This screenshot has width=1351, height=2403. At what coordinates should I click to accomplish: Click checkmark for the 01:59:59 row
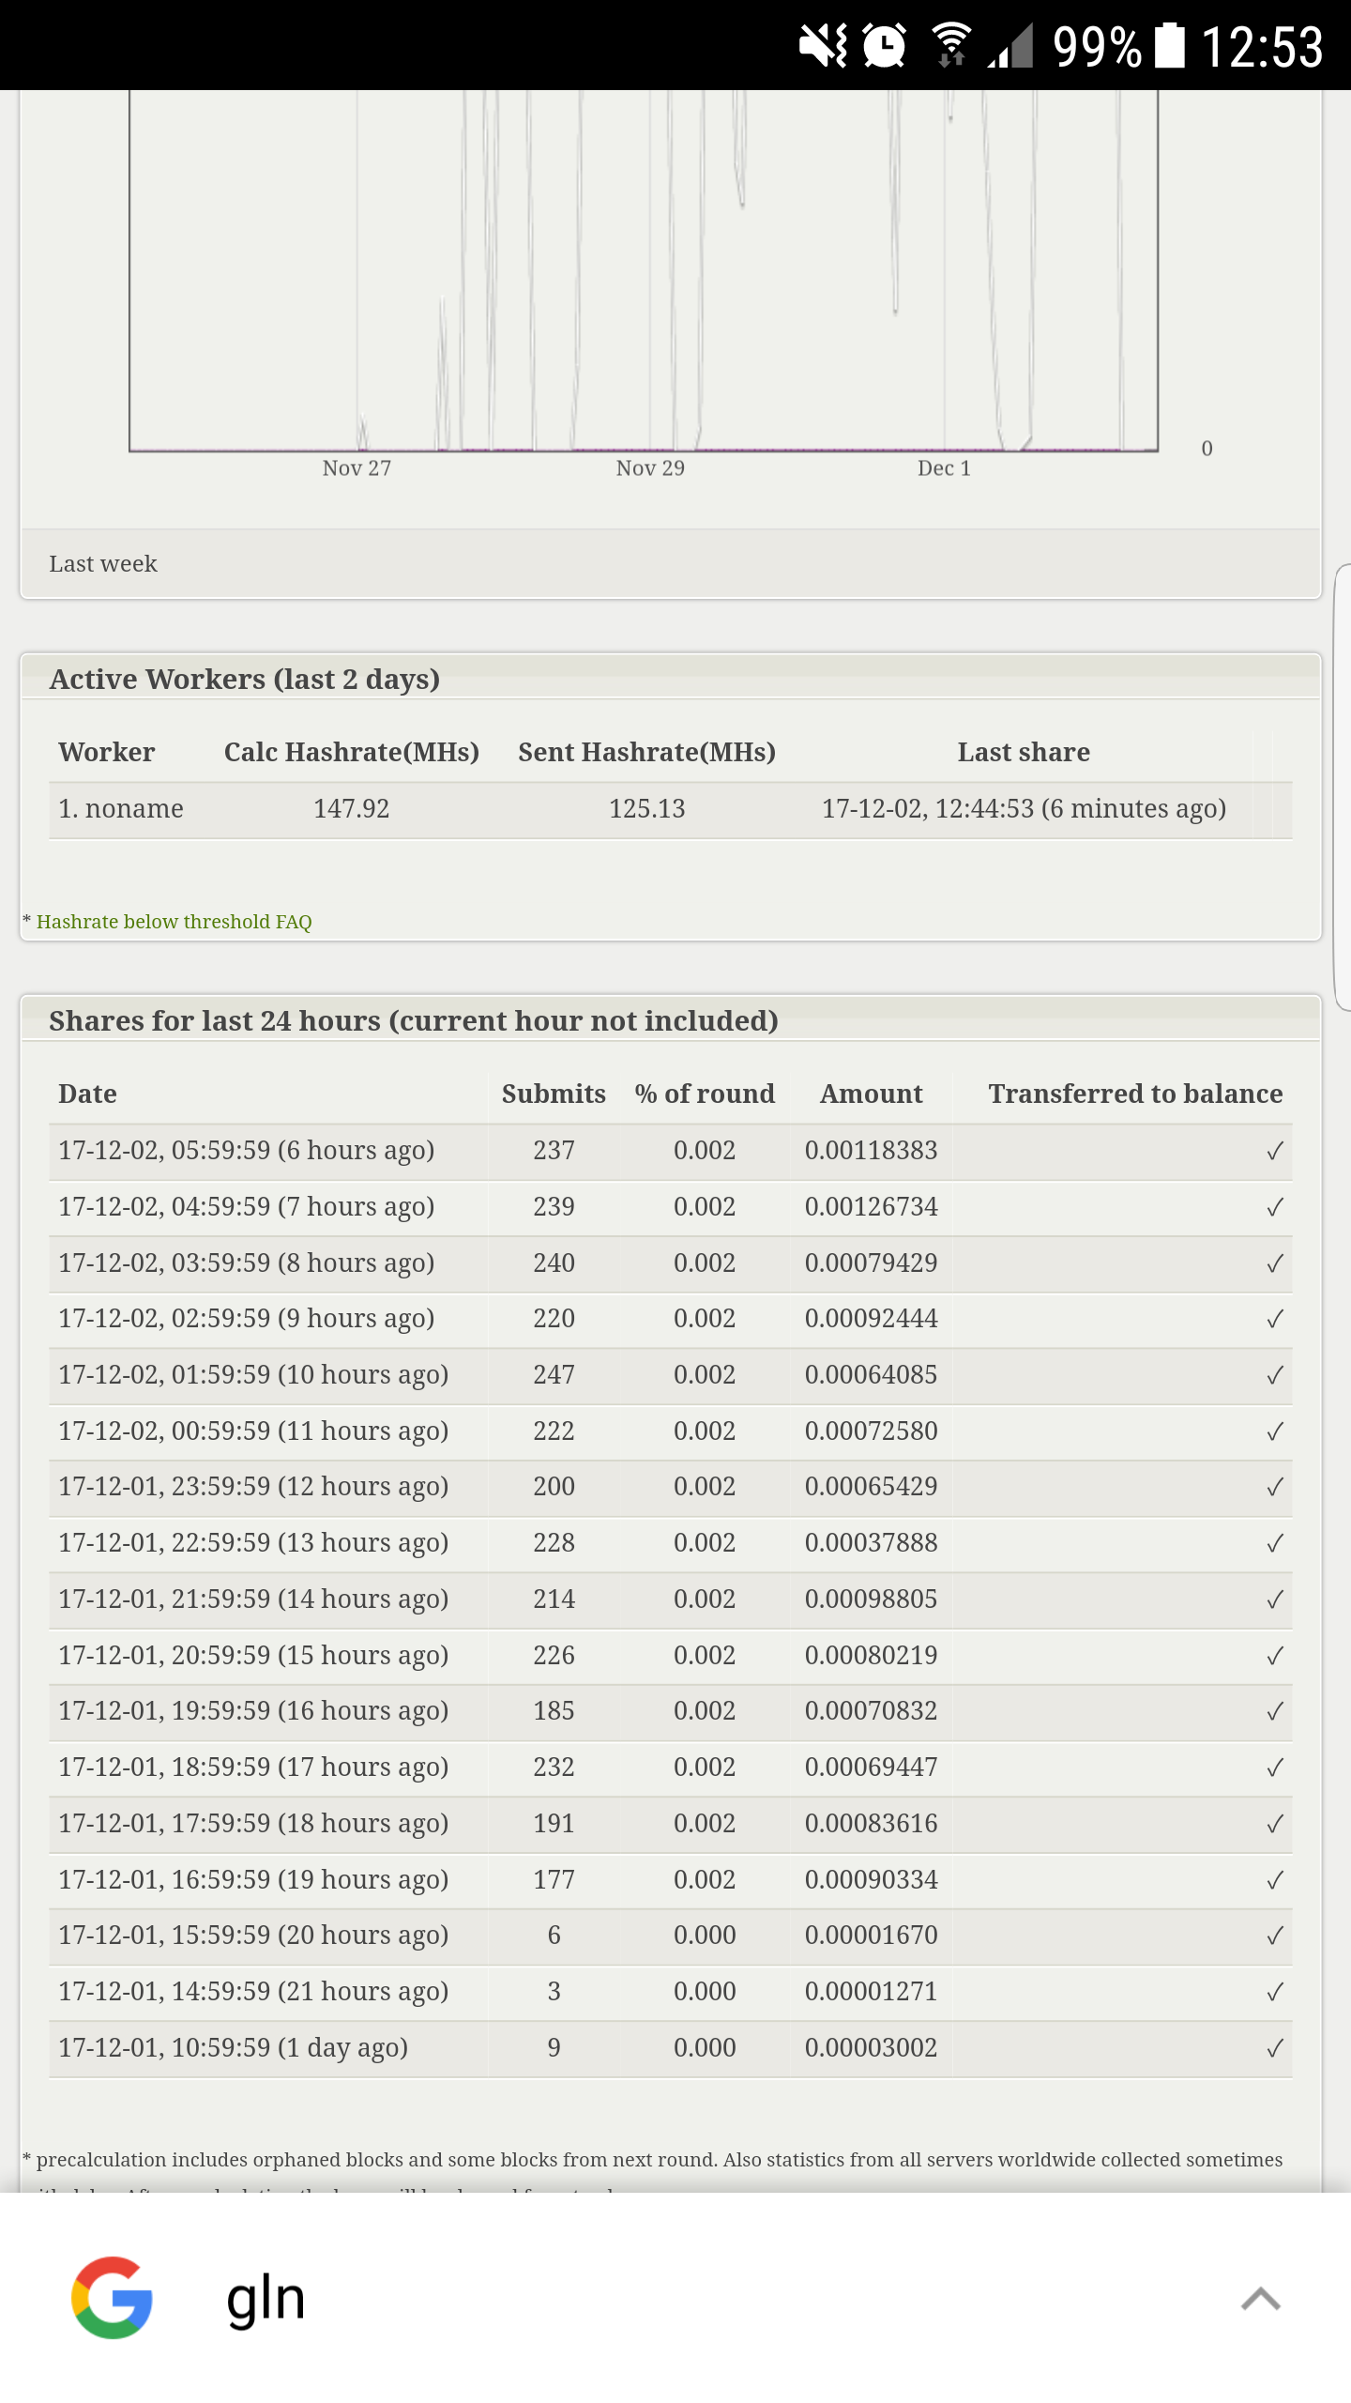pos(1274,1376)
